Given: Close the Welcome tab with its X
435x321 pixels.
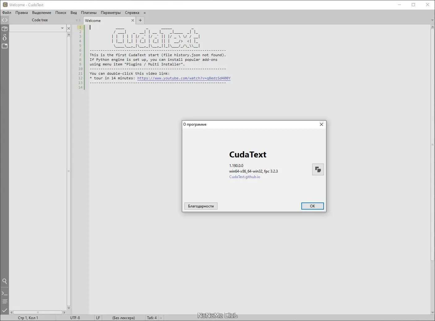Looking at the screenshot, I should (133, 20).
